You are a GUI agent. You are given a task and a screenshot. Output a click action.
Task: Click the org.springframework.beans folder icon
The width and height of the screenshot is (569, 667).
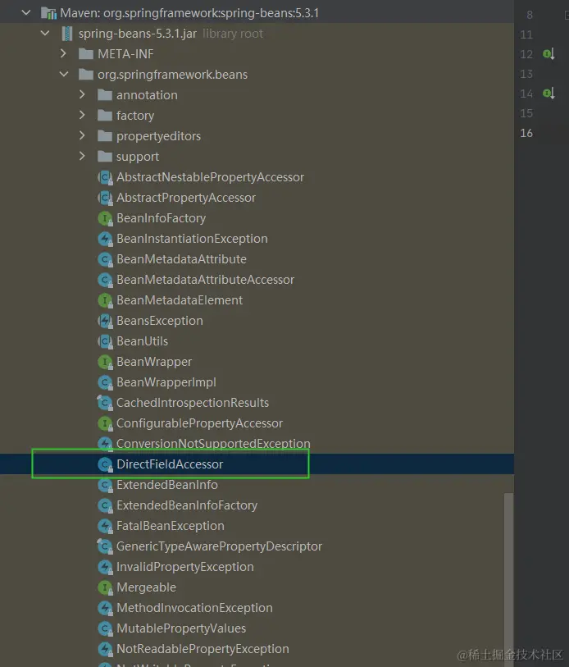(x=86, y=75)
